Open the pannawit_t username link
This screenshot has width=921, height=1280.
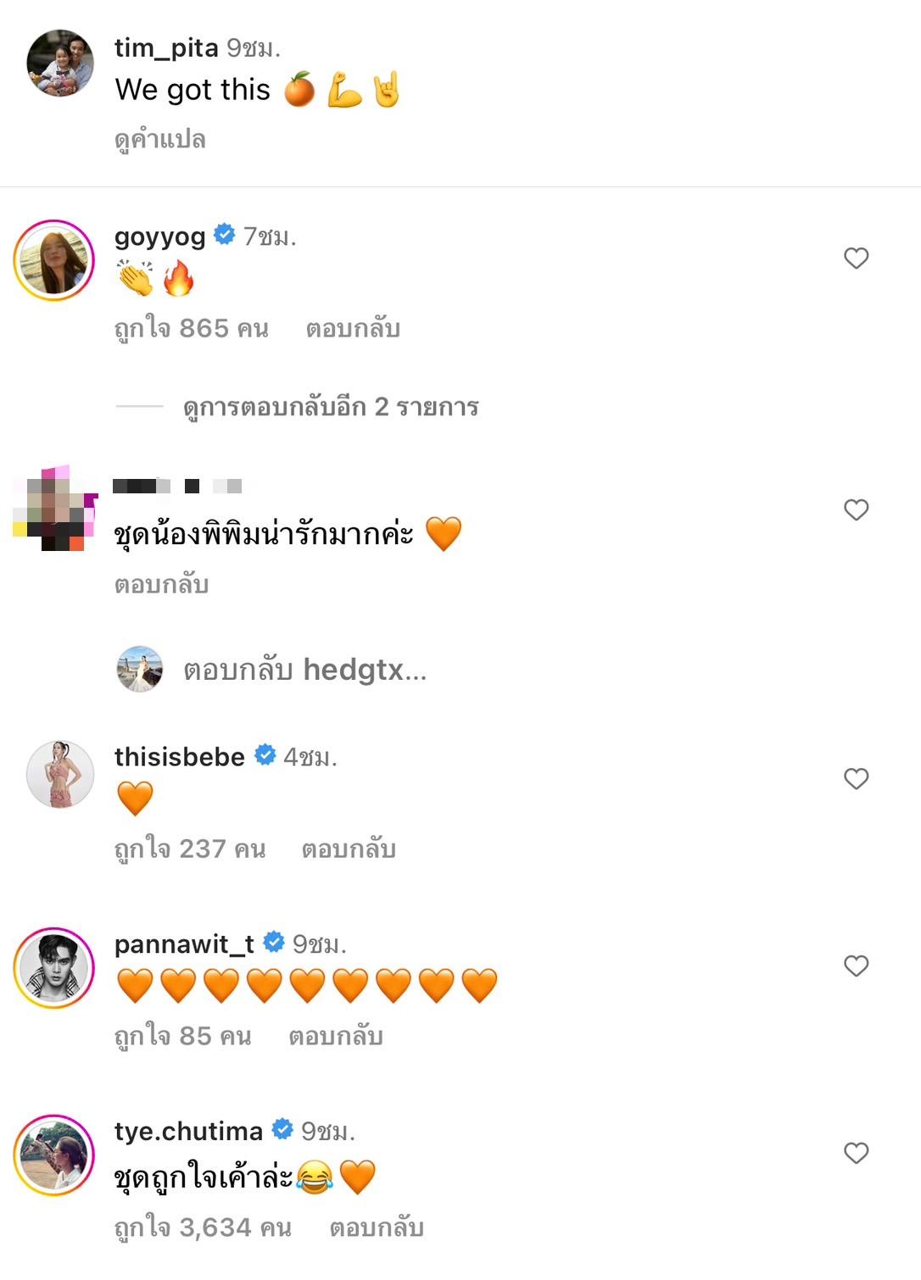184,943
